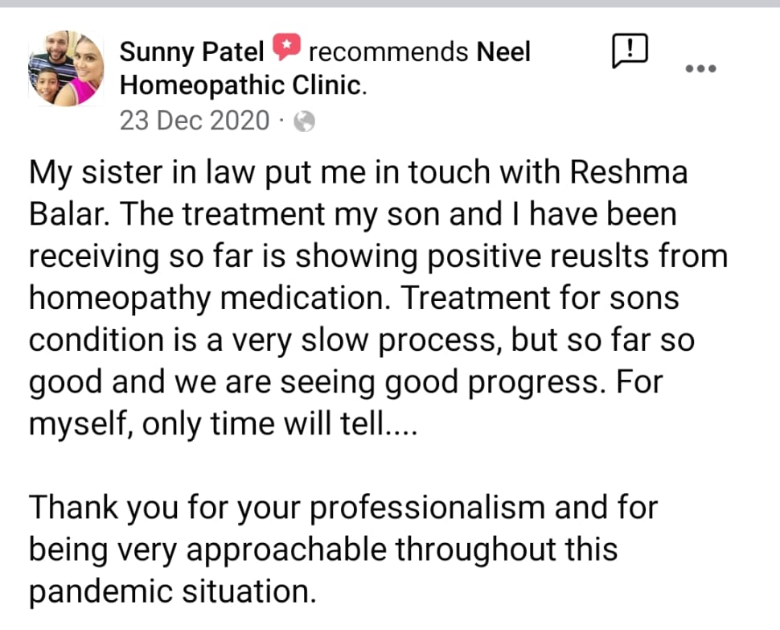Click the red recommendation star badge
780x630 pixels.
(286, 50)
